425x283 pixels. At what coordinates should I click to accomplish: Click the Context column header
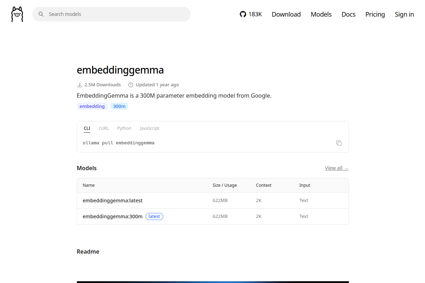click(x=264, y=185)
